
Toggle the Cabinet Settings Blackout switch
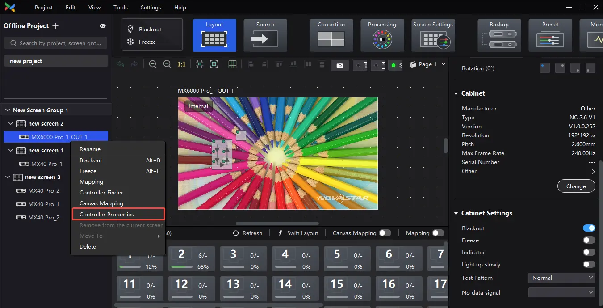click(x=589, y=228)
